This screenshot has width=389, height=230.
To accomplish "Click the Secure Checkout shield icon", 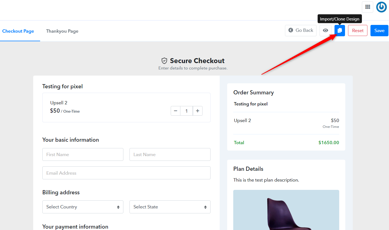I will pyautogui.click(x=164, y=61).
